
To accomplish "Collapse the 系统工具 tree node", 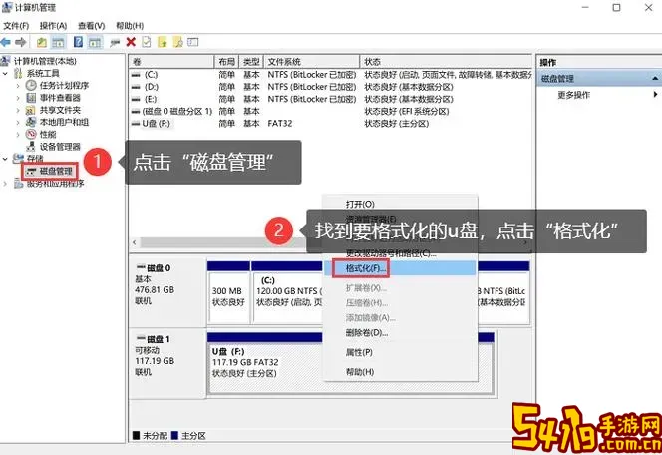I will point(5,74).
